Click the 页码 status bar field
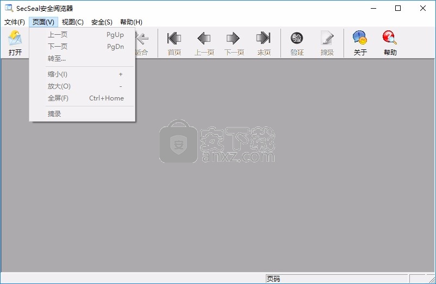Screen dimensions: 436x284 click(x=337, y=279)
